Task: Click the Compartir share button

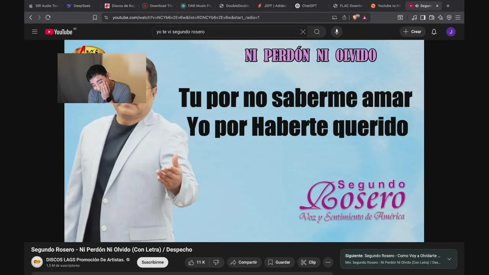Action: click(x=244, y=262)
